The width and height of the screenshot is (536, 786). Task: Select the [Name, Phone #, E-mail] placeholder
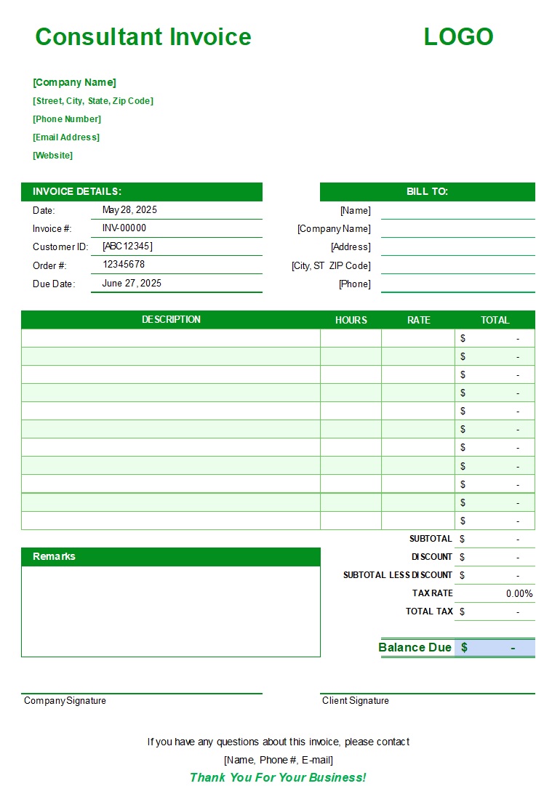[279, 760]
